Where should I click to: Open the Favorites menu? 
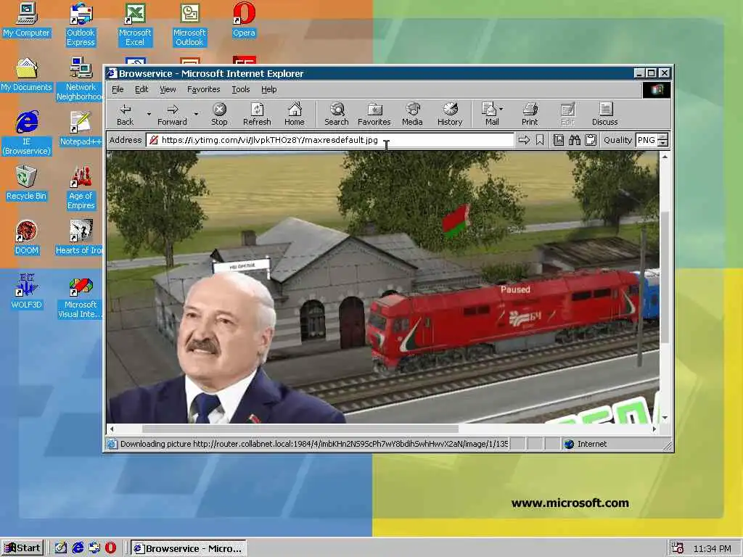pos(203,89)
